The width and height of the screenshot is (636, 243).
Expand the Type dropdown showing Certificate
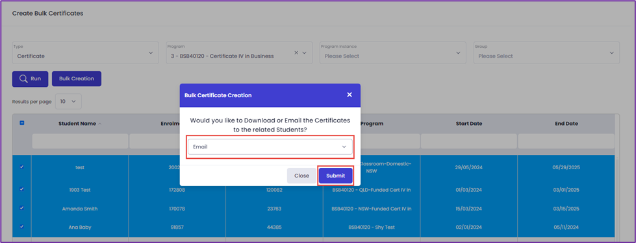(x=86, y=52)
